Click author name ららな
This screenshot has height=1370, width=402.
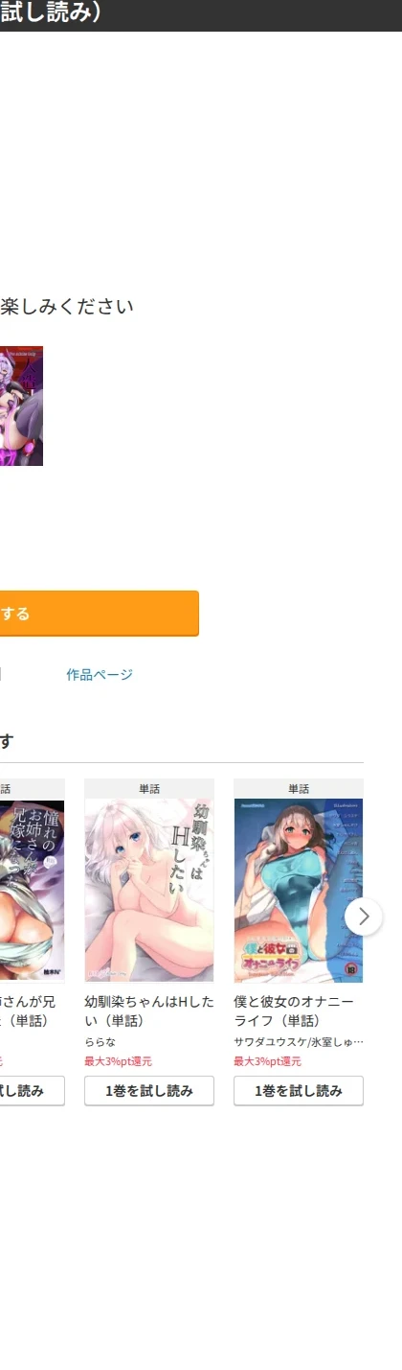point(100,1042)
